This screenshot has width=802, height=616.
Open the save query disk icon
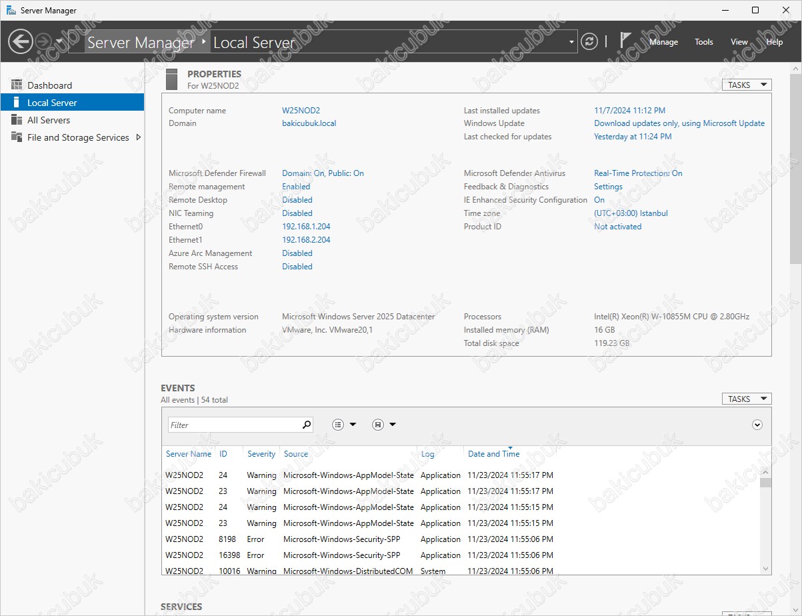pyautogui.click(x=378, y=425)
